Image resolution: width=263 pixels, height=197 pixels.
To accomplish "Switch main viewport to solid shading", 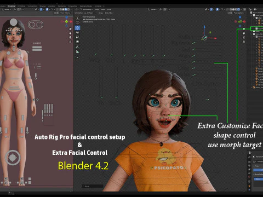I will click(x=233, y=9).
